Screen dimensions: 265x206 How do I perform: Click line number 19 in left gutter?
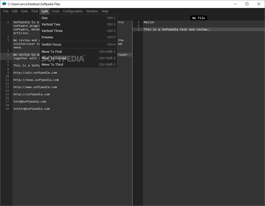[x=7, y=109]
